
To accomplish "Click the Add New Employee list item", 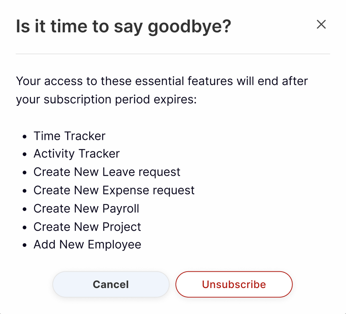I will click(87, 244).
